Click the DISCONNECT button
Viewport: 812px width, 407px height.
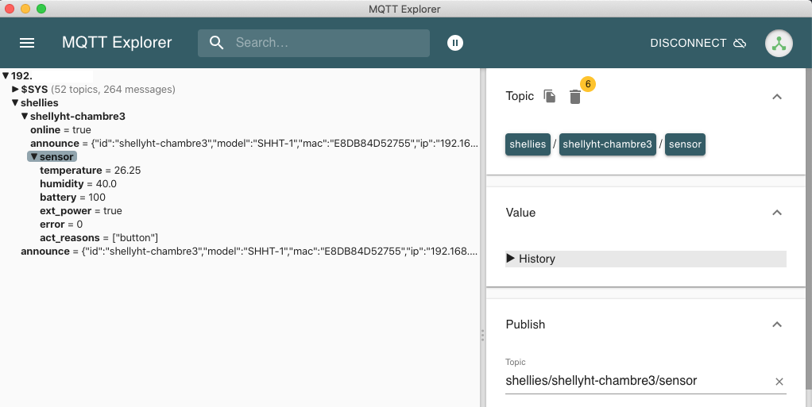click(688, 43)
